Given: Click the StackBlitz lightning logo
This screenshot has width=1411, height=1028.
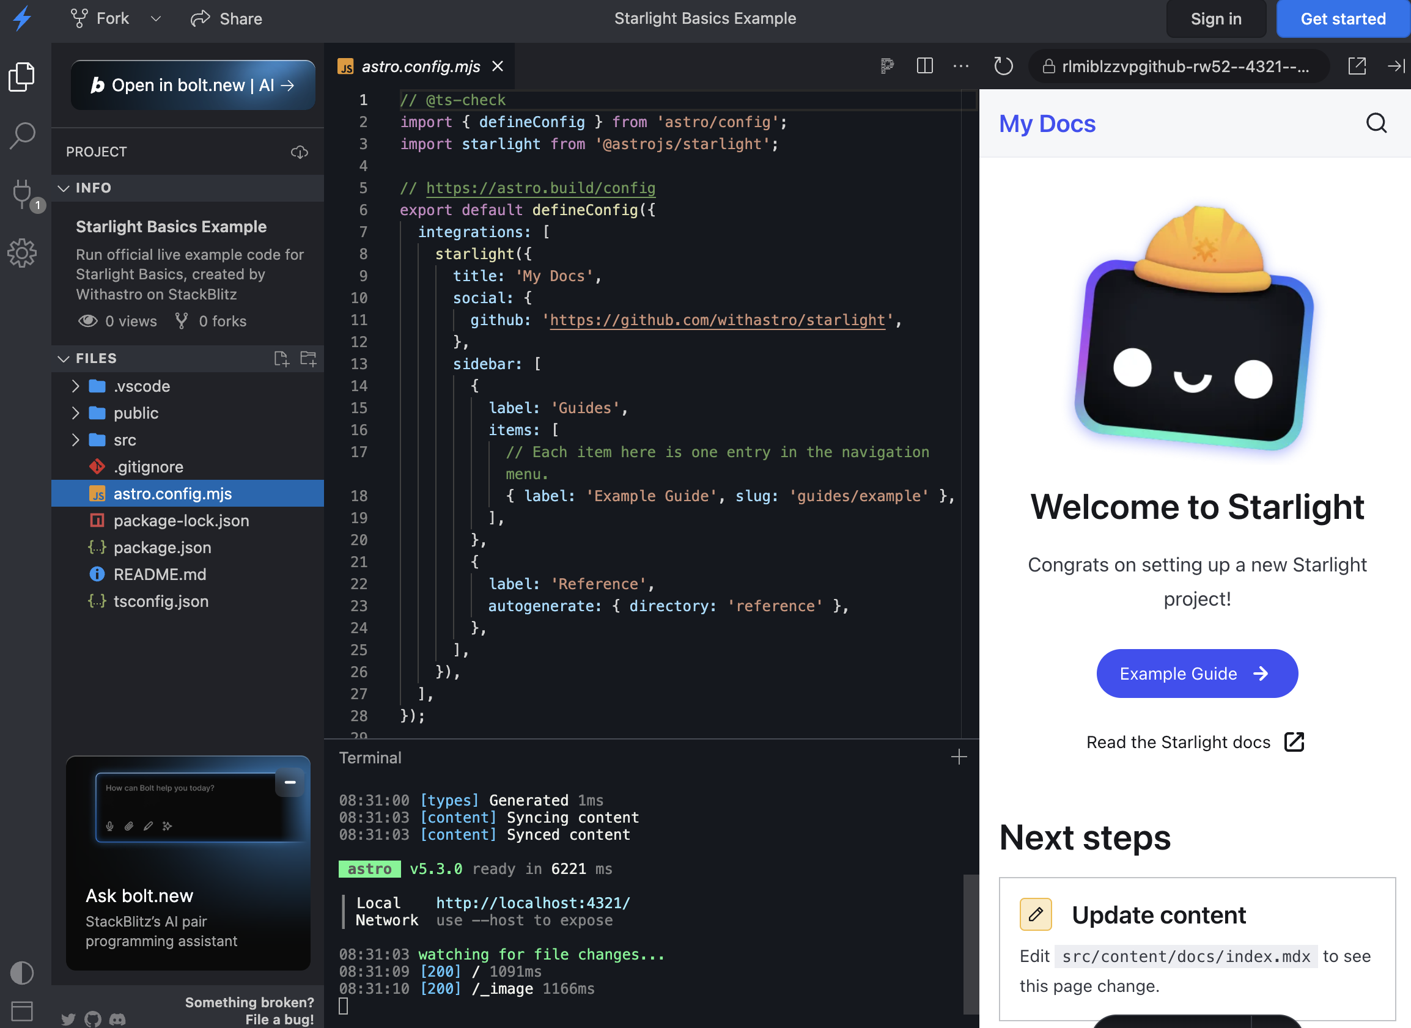Looking at the screenshot, I should (23, 18).
